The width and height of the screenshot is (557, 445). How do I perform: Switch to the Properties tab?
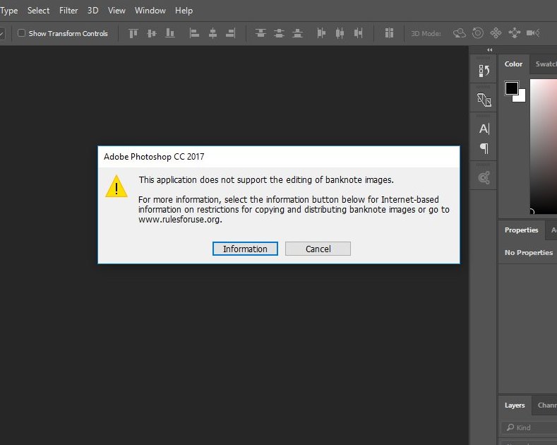pos(521,230)
